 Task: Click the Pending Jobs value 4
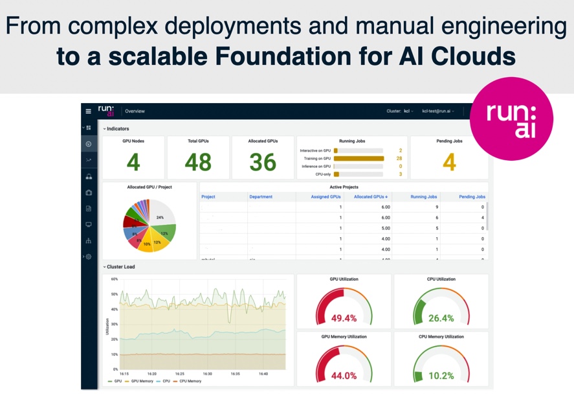point(450,162)
